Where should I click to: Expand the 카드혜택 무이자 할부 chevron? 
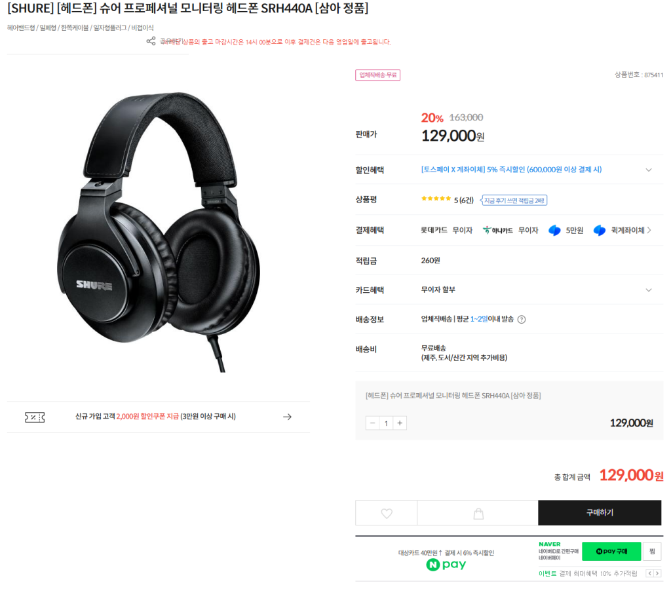click(x=648, y=290)
